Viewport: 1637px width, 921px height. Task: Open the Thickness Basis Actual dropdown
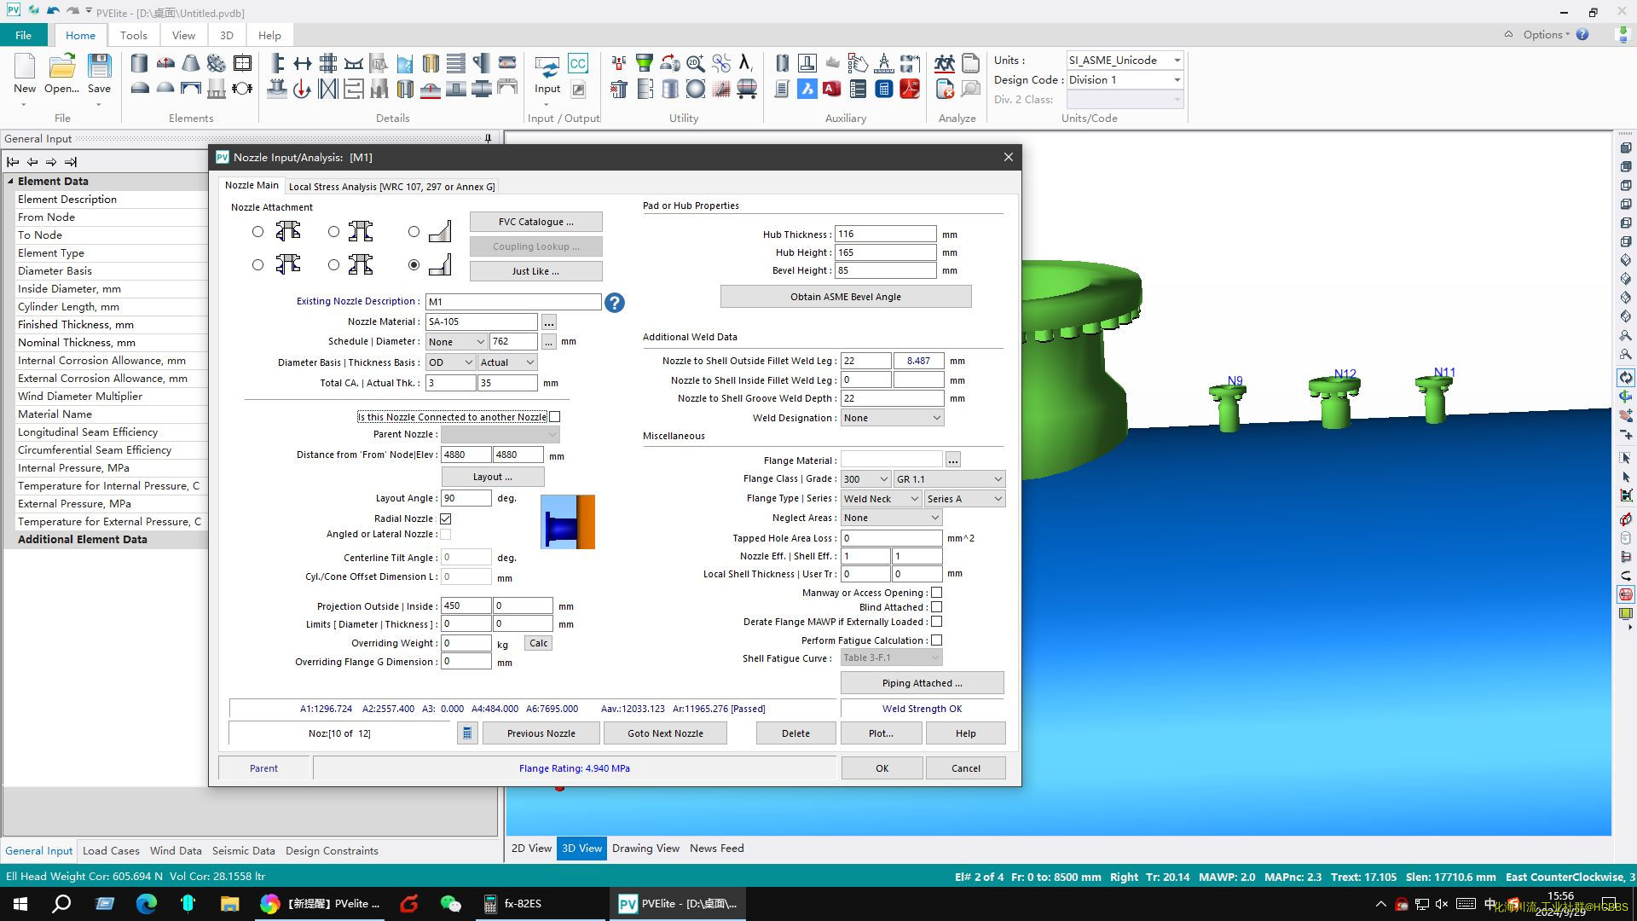(x=507, y=362)
